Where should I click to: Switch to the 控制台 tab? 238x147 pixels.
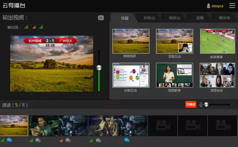click(x=149, y=18)
